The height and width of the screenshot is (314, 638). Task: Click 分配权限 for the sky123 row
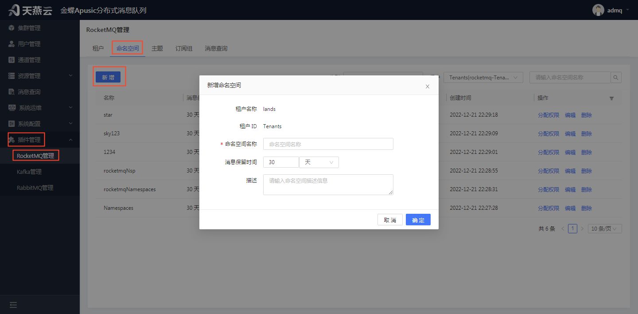[x=549, y=133]
